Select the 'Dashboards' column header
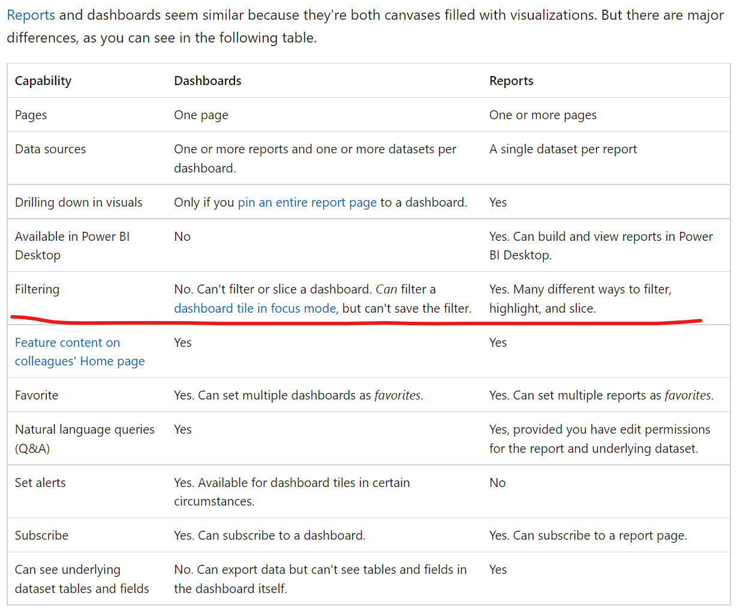Viewport: 740px width, 611px height. coord(207,81)
